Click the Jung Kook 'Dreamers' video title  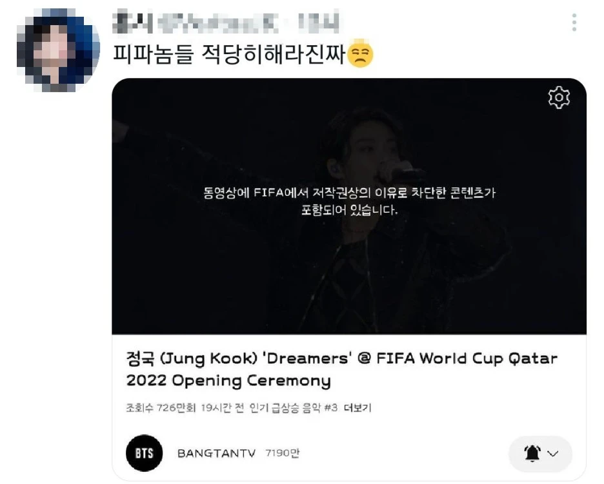point(341,369)
